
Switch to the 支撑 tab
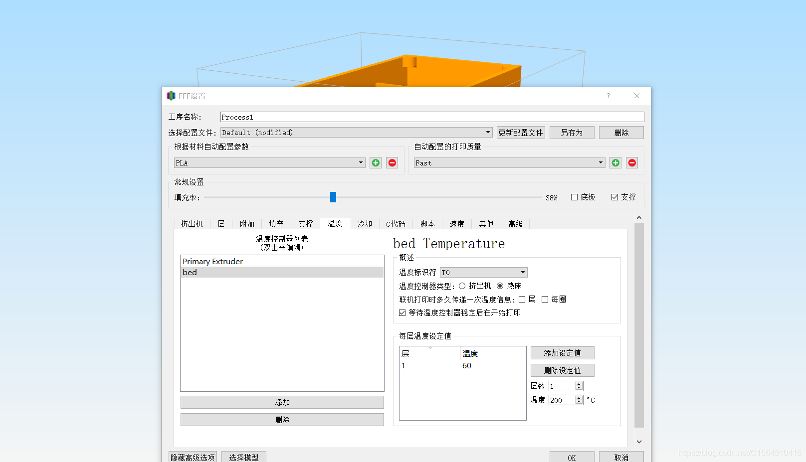(306, 224)
